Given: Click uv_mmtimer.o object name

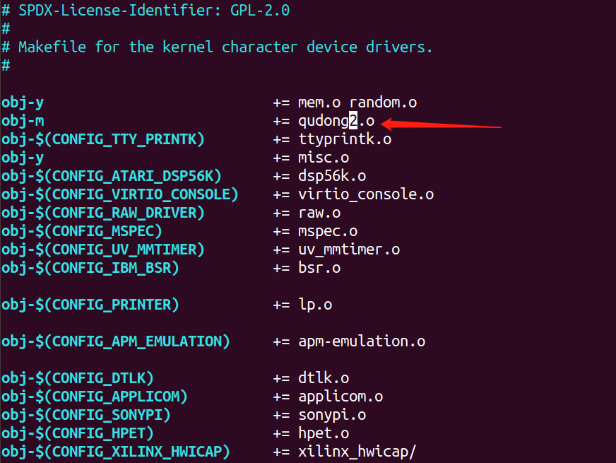Looking at the screenshot, I should (x=348, y=250).
